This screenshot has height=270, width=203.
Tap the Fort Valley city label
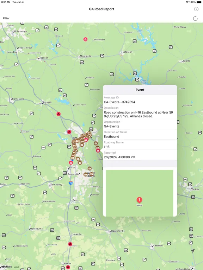click(56, 185)
